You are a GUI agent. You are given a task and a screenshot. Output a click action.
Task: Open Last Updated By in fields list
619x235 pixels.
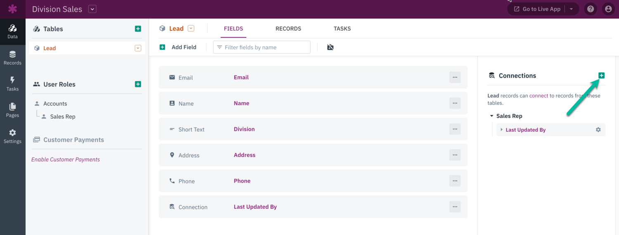click(x=255, y=207)
